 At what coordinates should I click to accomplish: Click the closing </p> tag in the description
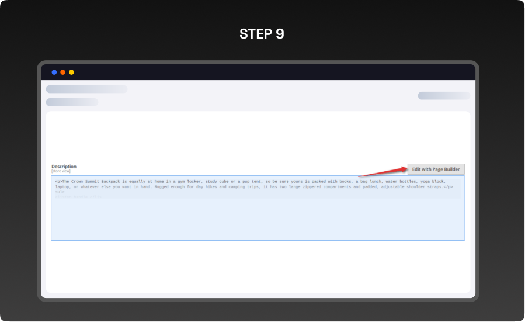coord(448,187)
